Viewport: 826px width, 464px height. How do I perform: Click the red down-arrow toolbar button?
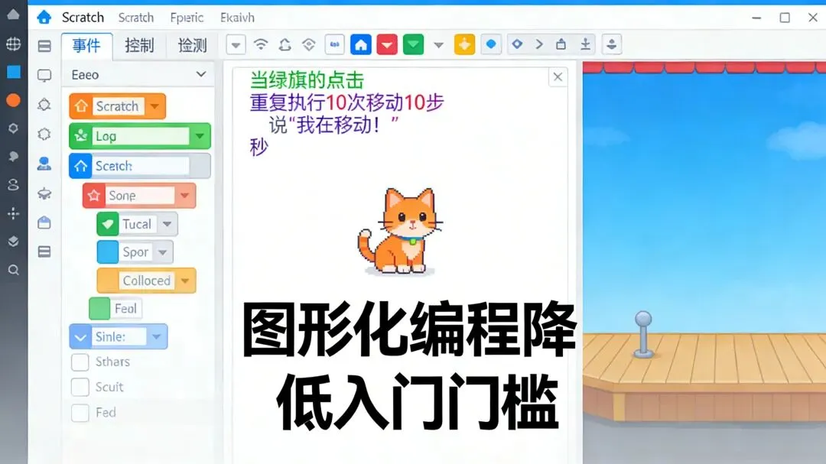tap(387, 45)
